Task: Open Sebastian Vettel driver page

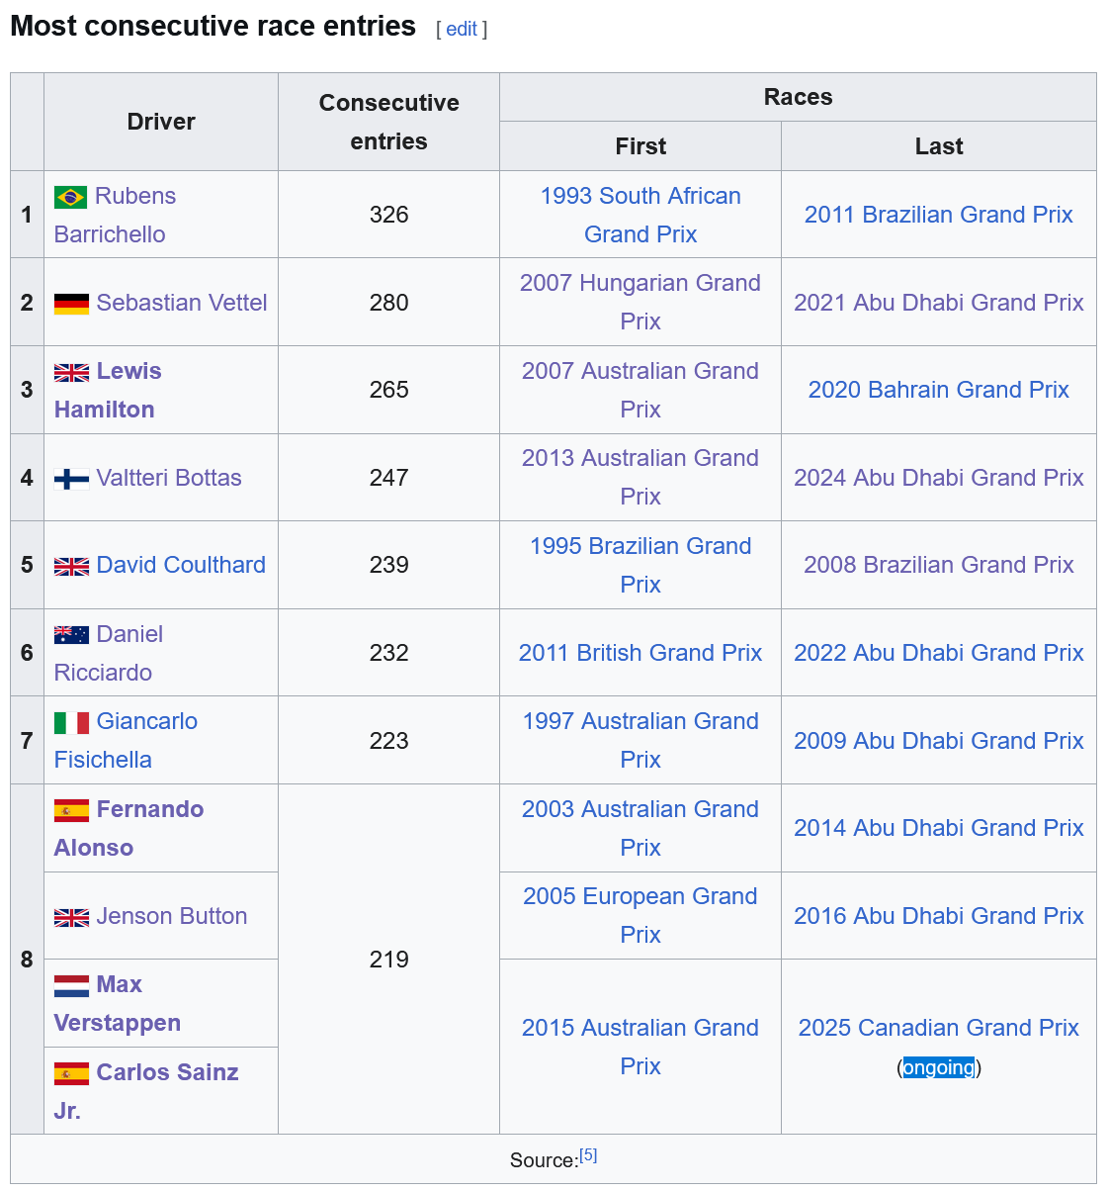Action: 182,303
